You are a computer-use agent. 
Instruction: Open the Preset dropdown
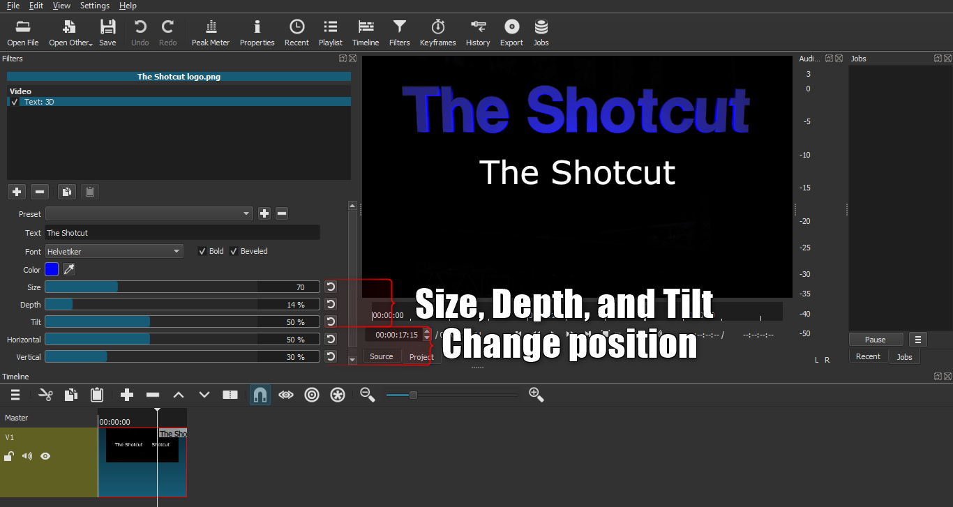[x=149, y=213]
